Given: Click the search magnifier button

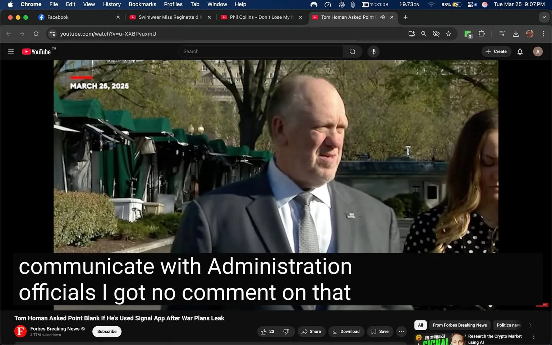Looking at the screenshot, I should tap(353, 51).
